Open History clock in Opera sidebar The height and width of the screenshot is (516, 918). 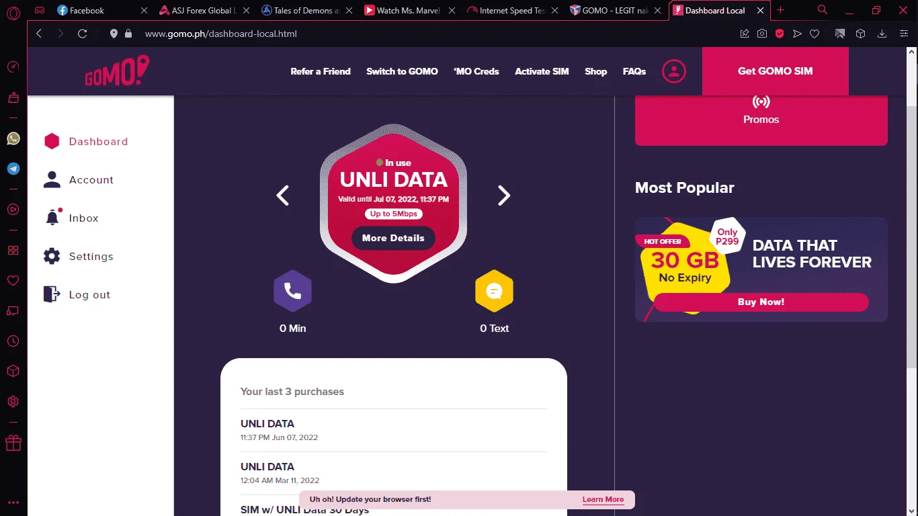13,341
